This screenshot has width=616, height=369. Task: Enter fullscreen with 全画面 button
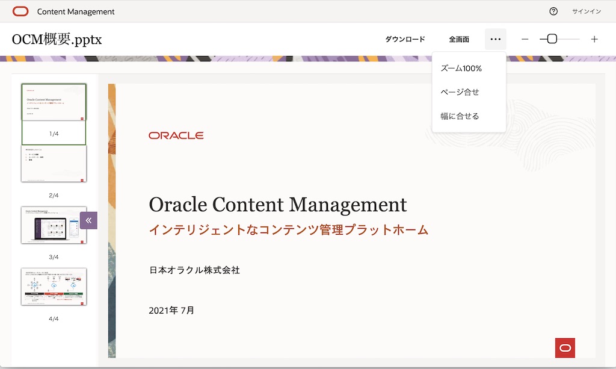pos(458,39)
